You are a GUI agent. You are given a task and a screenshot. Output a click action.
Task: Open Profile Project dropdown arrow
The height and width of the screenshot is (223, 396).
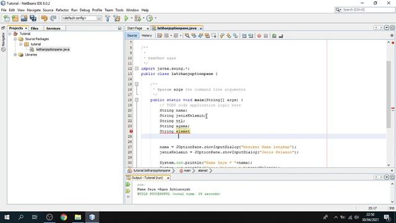155,18
